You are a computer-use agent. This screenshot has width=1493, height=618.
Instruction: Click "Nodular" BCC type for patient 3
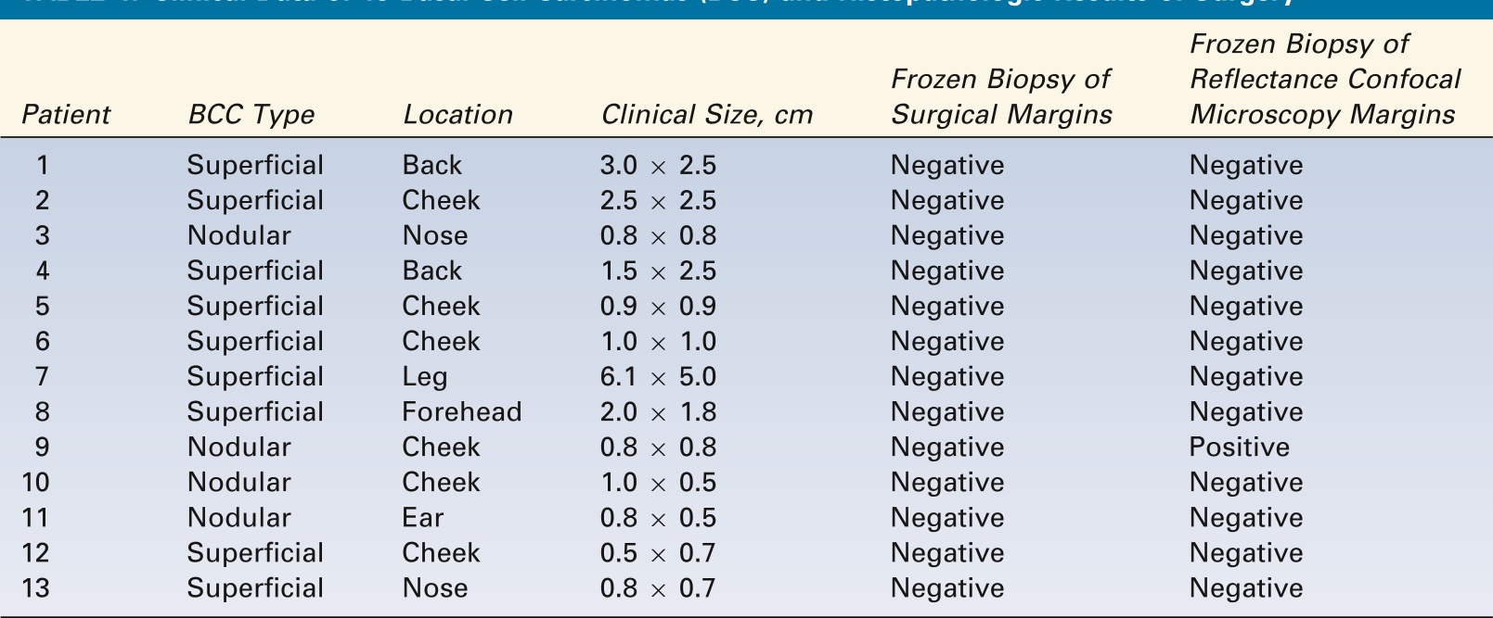(x=238, y=236)
